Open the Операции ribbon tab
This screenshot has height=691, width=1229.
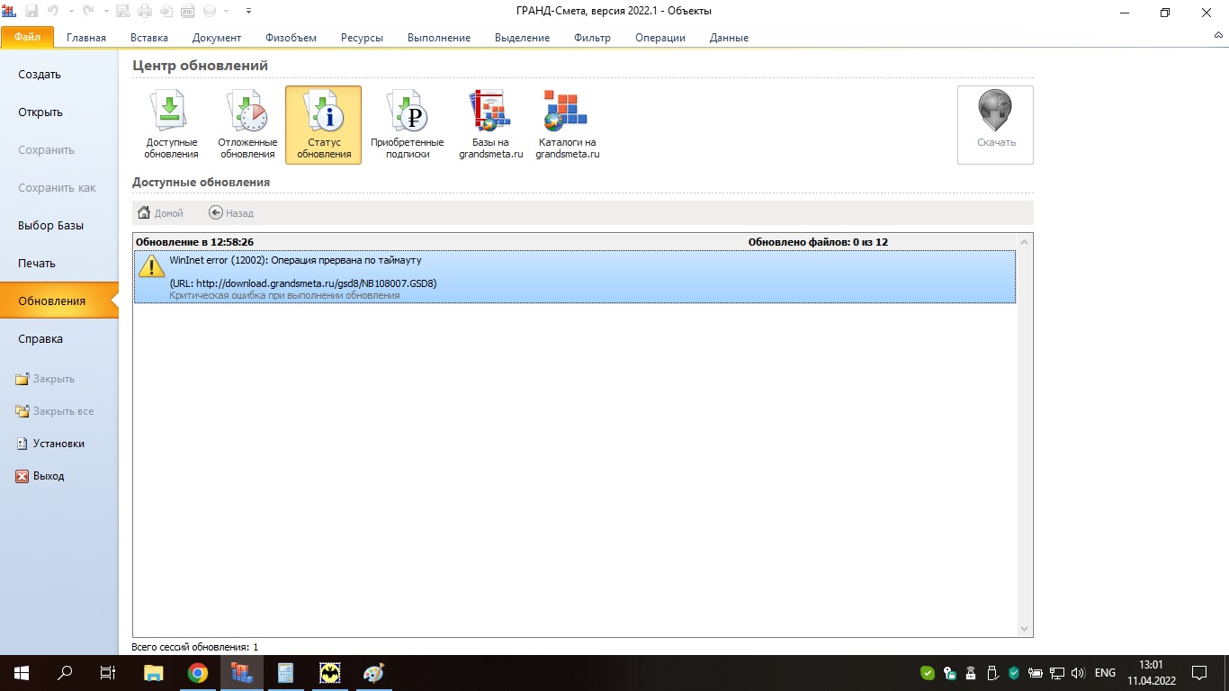click(660, 38)
